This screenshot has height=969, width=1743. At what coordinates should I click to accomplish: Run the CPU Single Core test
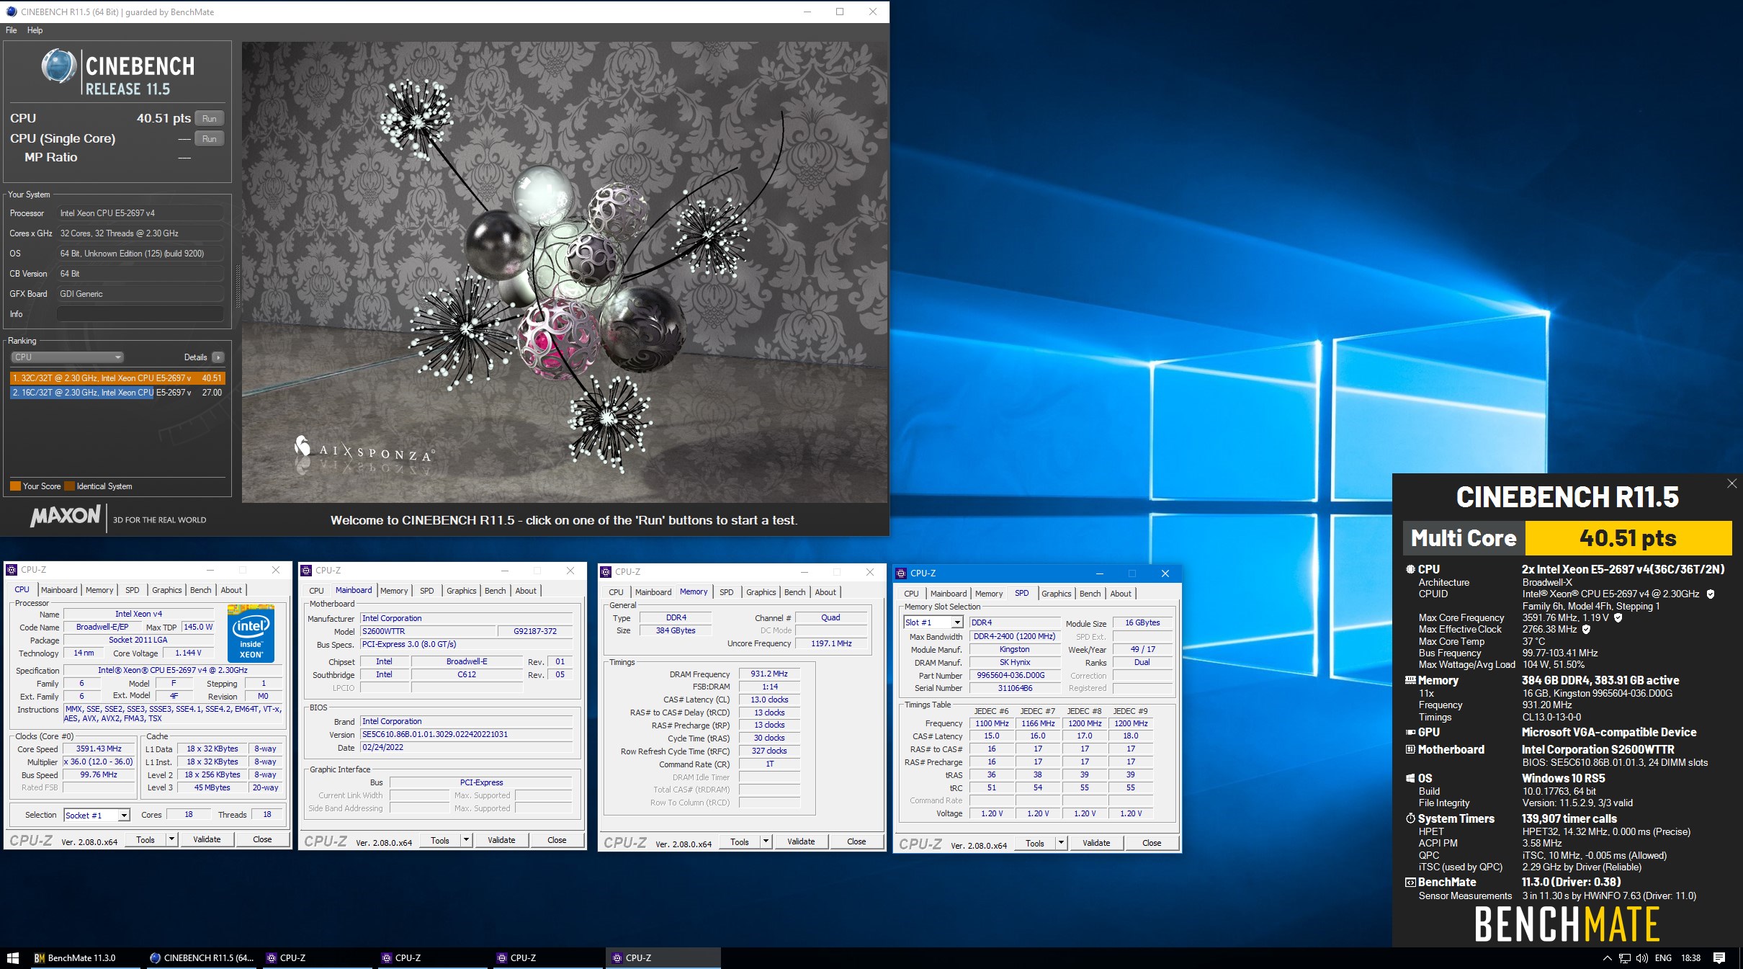pyautogui.click(x=209, y=139)
